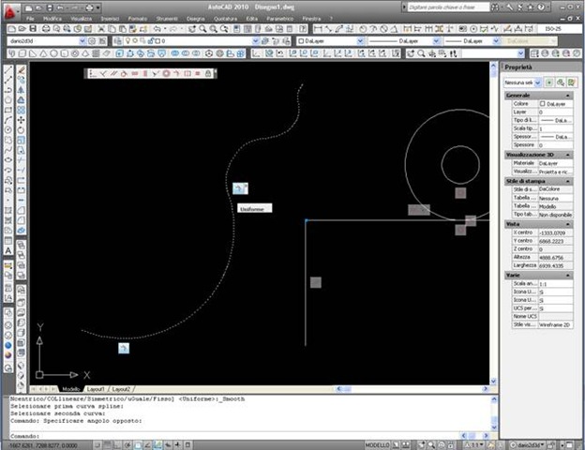Select the Rotate tool in modify toolbar

(x=22, y=130)
